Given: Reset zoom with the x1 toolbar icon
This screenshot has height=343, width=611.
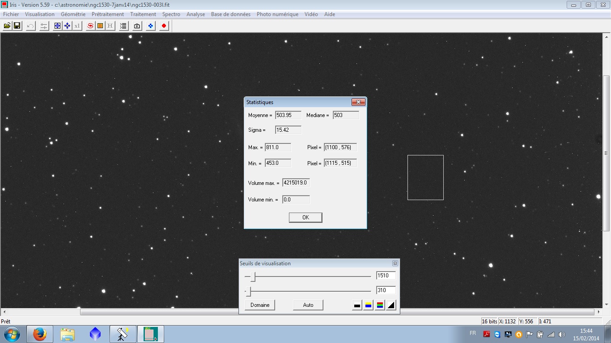Looking at the screenshot, I should click(x=77, y=26).
